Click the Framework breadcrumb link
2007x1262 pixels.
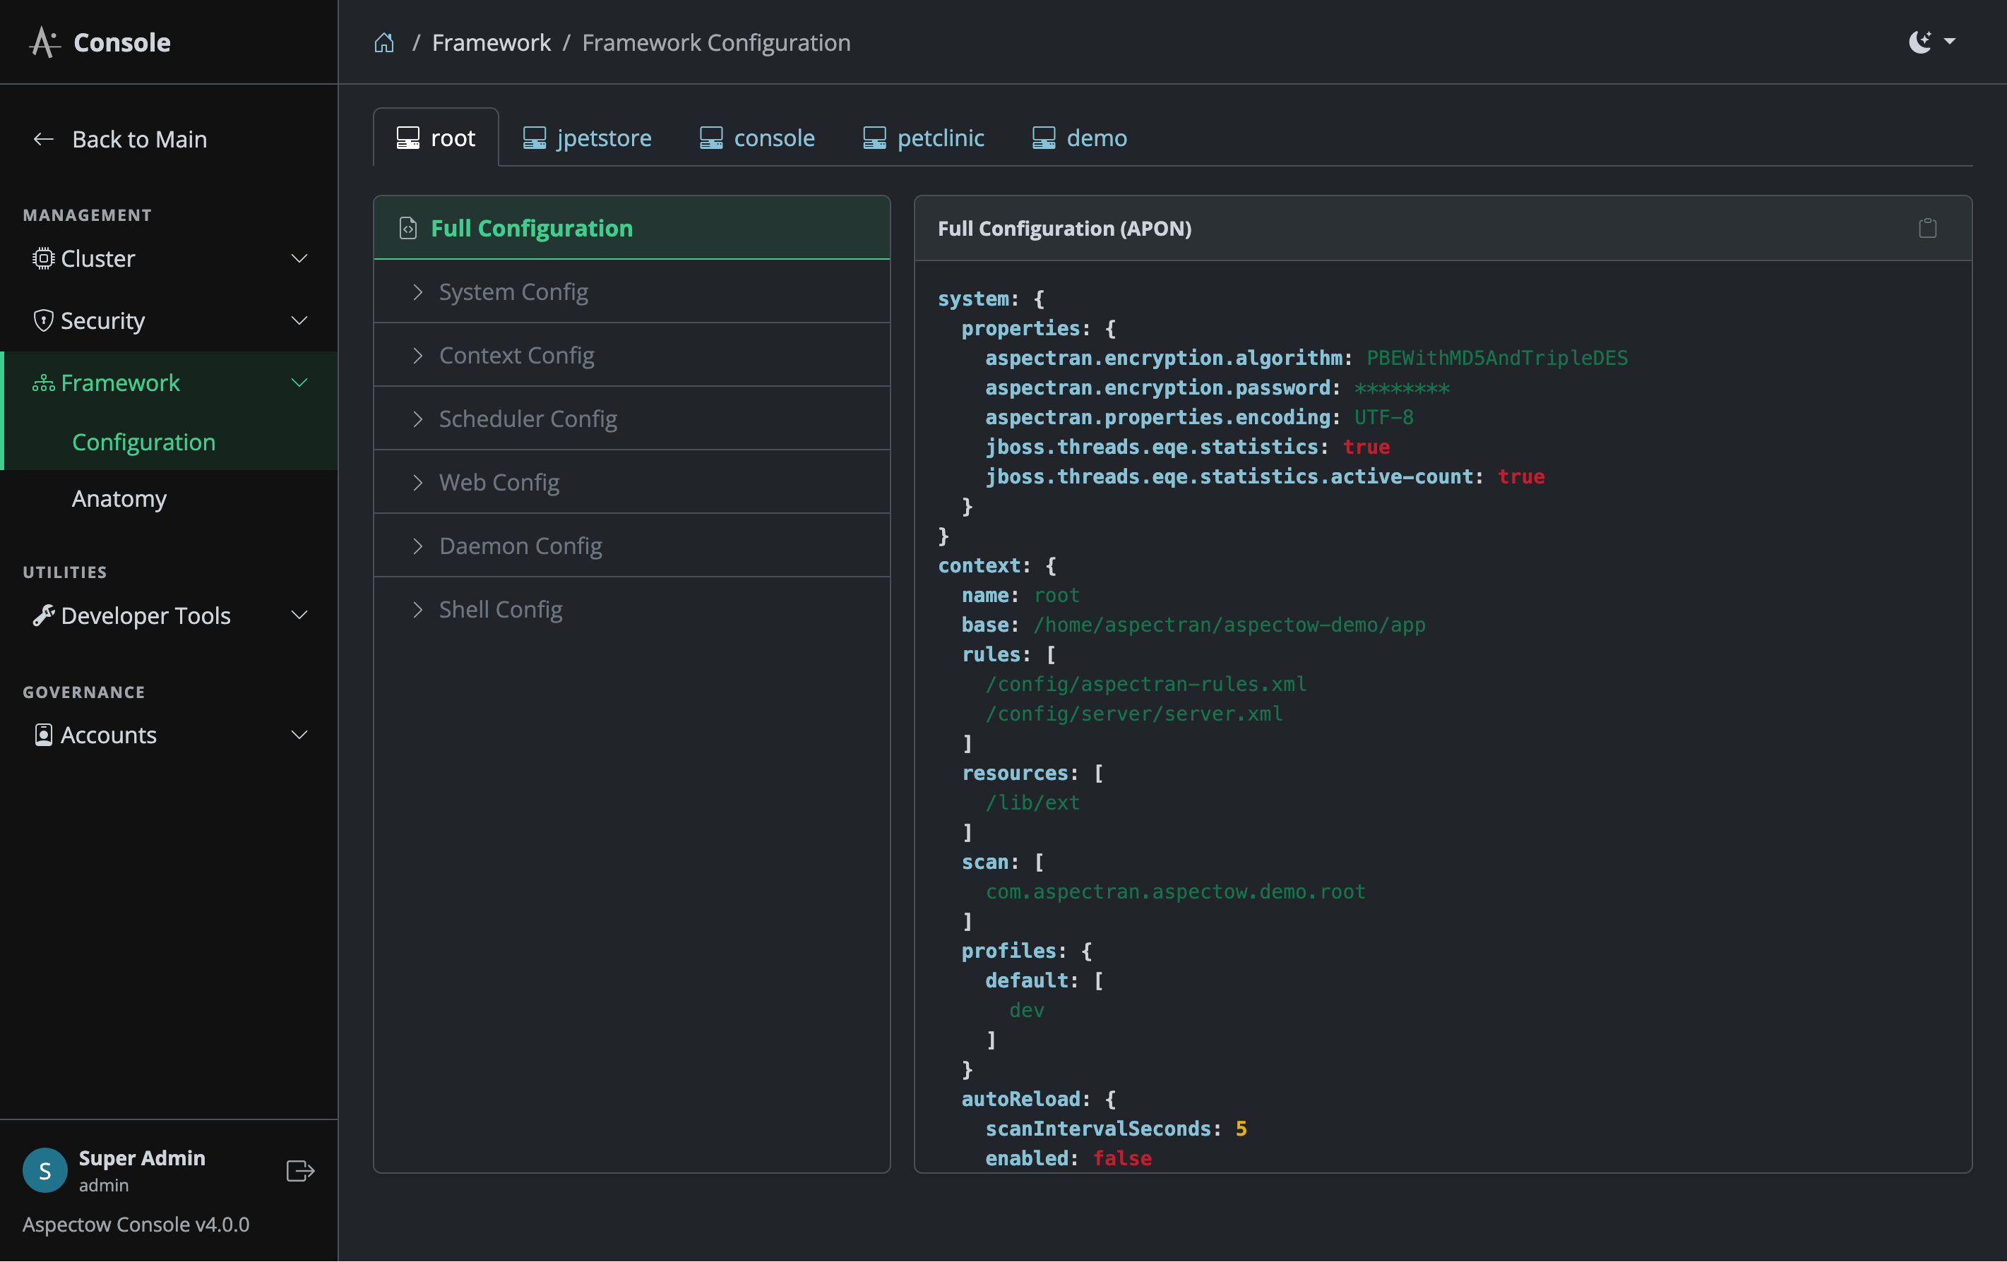tap(491, 42)
